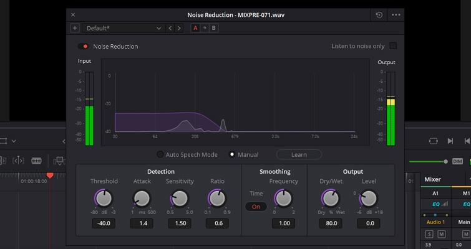Viewport: 471px width, 249px height.
Task: Go to the previous preset arrow
Action: 170,28
